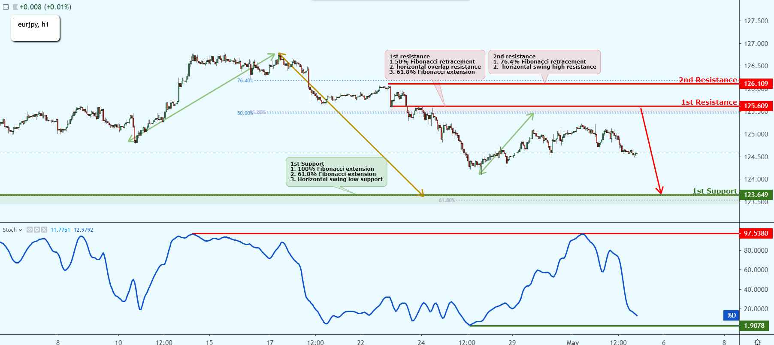This screenshot has height=345, width=774.
Task: Remove the Stoch indicator with the X icon
Action: pos(44,230)
